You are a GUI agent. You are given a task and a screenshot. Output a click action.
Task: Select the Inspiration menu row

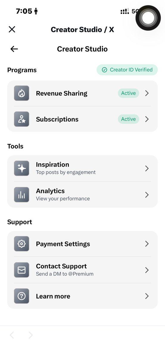coord(82,168)
